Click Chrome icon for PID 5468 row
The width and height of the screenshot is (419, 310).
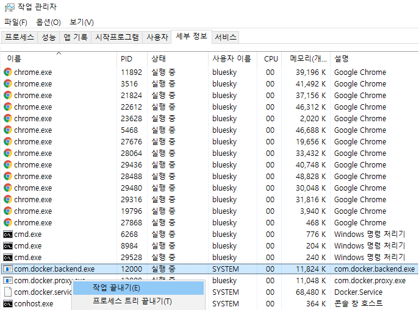click(x=8, y=130)
